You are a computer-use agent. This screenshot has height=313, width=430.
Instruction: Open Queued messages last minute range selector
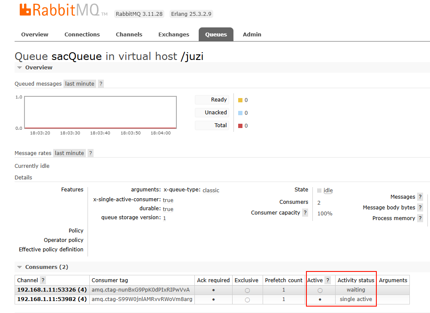coord(80,84)
